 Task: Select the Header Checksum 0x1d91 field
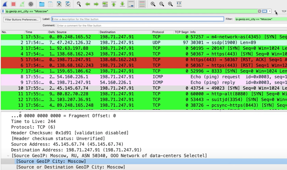pyautogui.click(x=70, y=133)
